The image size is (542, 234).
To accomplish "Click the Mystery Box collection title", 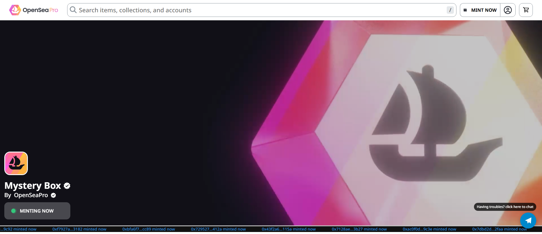I will (33, 186).
